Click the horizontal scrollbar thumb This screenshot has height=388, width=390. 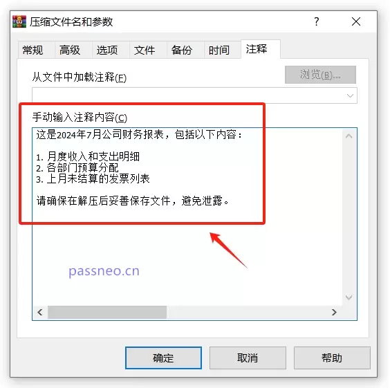107,312
